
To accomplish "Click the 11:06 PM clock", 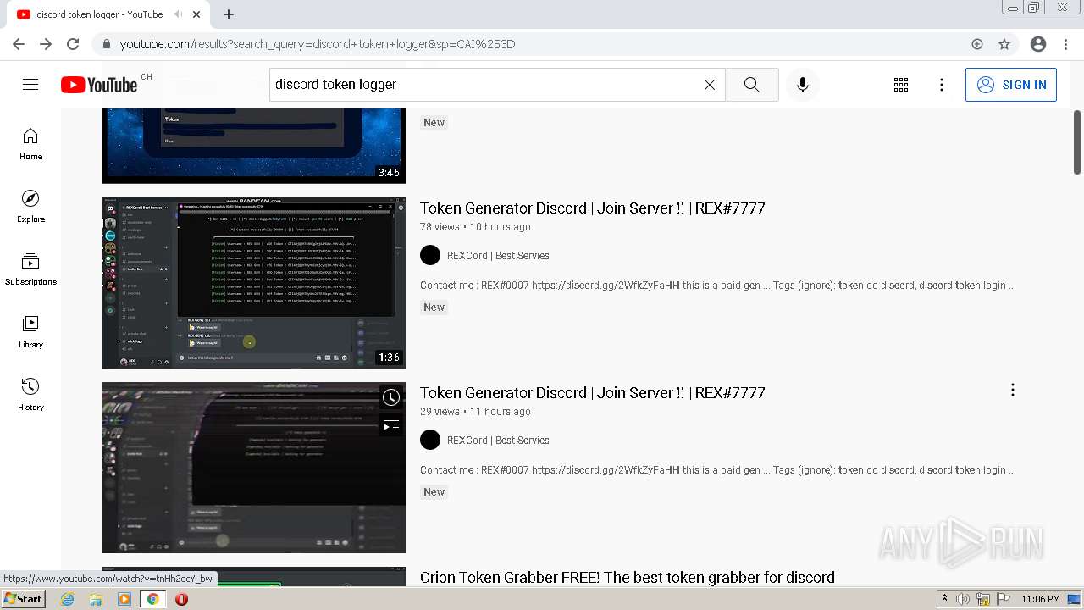I will tap(1041, 599).
